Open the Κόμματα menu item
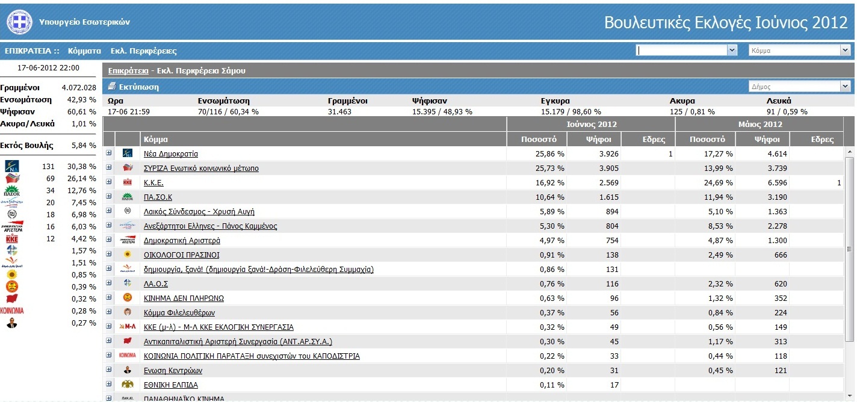This screenshot has height=402, width=857. point(84,51)
